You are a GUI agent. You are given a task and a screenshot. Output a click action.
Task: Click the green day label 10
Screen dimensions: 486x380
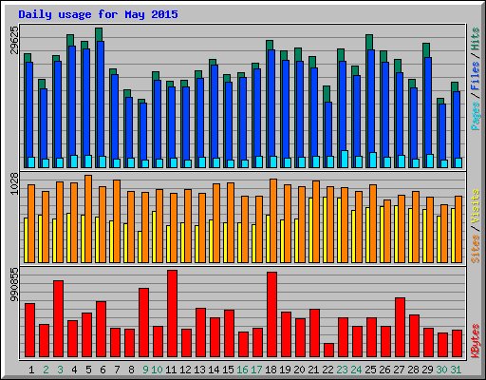tap(157, 370)
